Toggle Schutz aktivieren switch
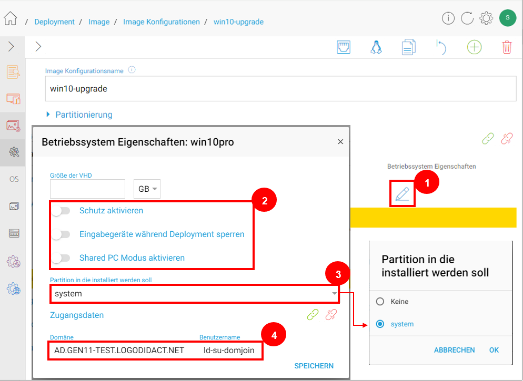Image resolution: width=523 pixels, height=381 pixels. click(61, 211)
